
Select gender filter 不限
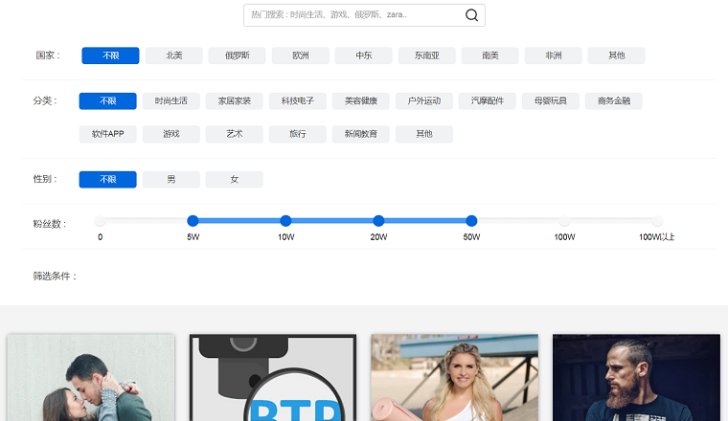point(107,180)
